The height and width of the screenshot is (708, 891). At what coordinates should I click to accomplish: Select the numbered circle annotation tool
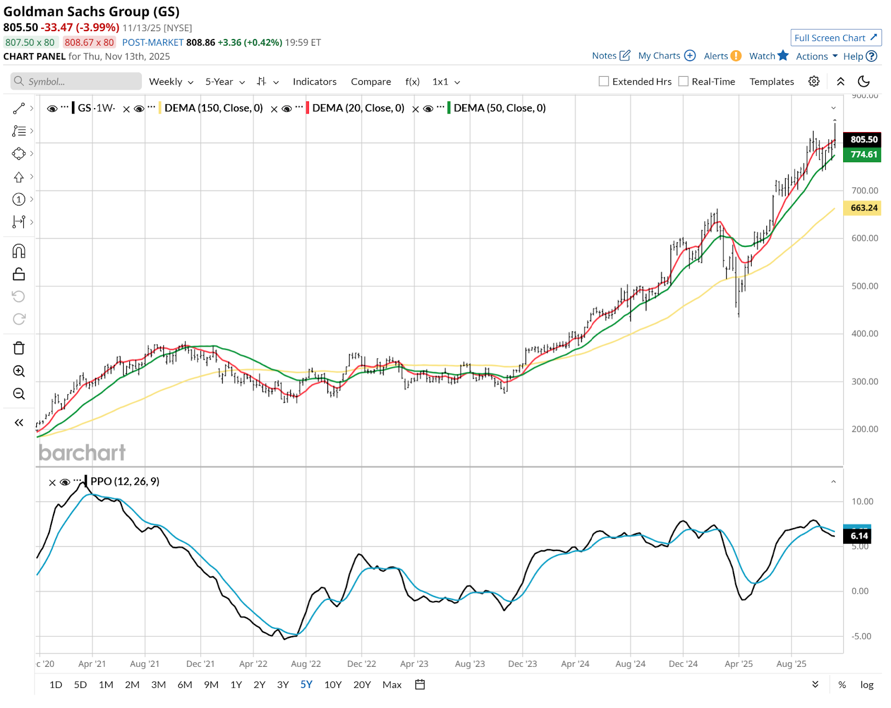click(x=18, y=199)
